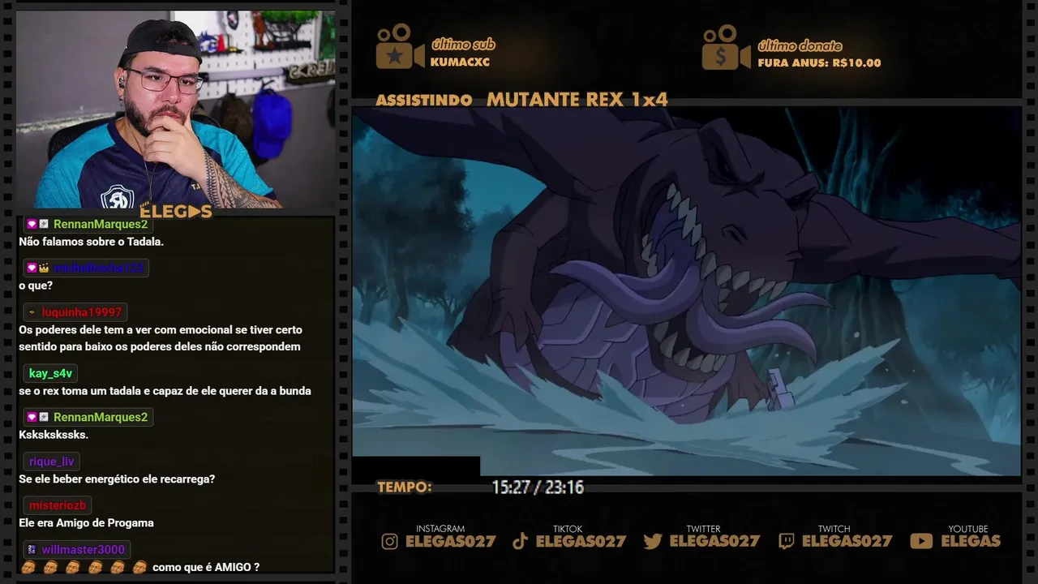The width and height of the screenshot is (1038, 584).
Task: Click the FURA ANUS: R$10.00 donation text
Action: coord(819,62)
